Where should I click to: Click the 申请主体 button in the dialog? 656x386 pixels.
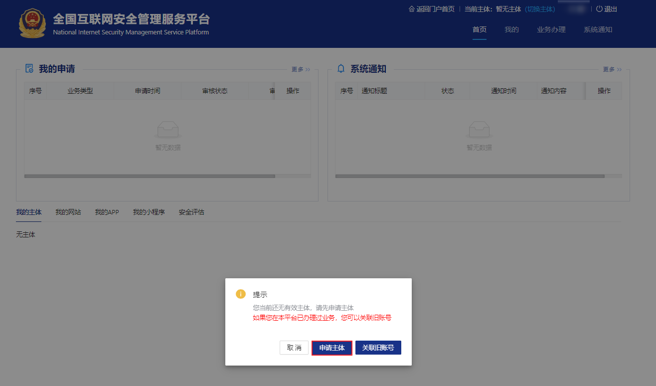[331, 348]
